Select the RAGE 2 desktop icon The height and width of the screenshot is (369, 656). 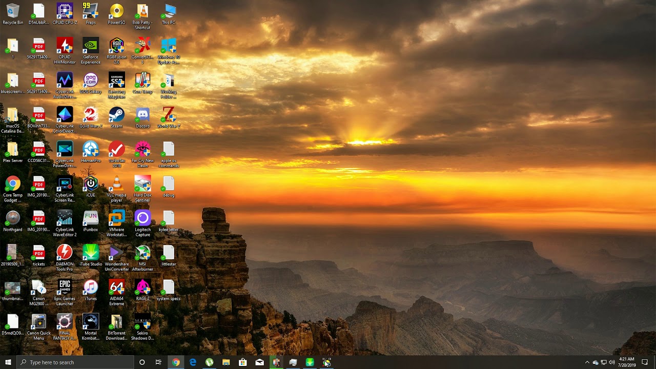(x=142, y=290)
